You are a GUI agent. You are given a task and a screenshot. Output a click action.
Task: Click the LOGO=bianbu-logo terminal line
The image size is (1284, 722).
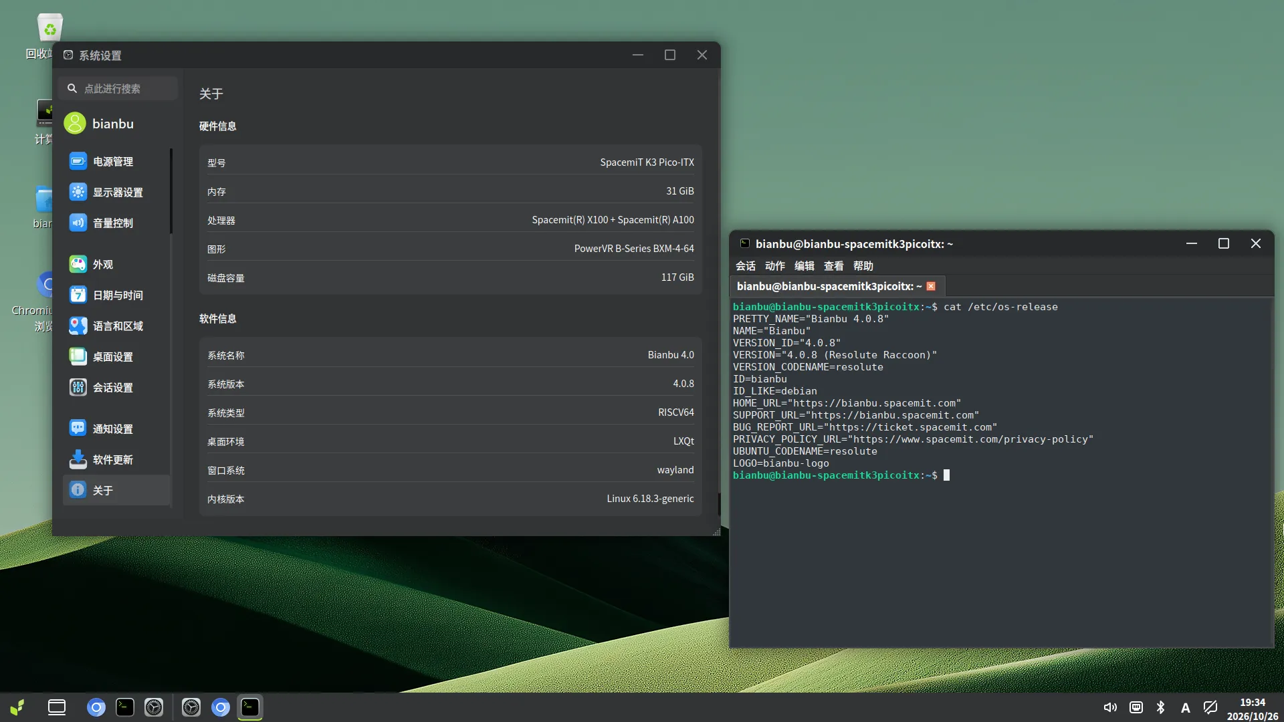[x=781, y=463]
